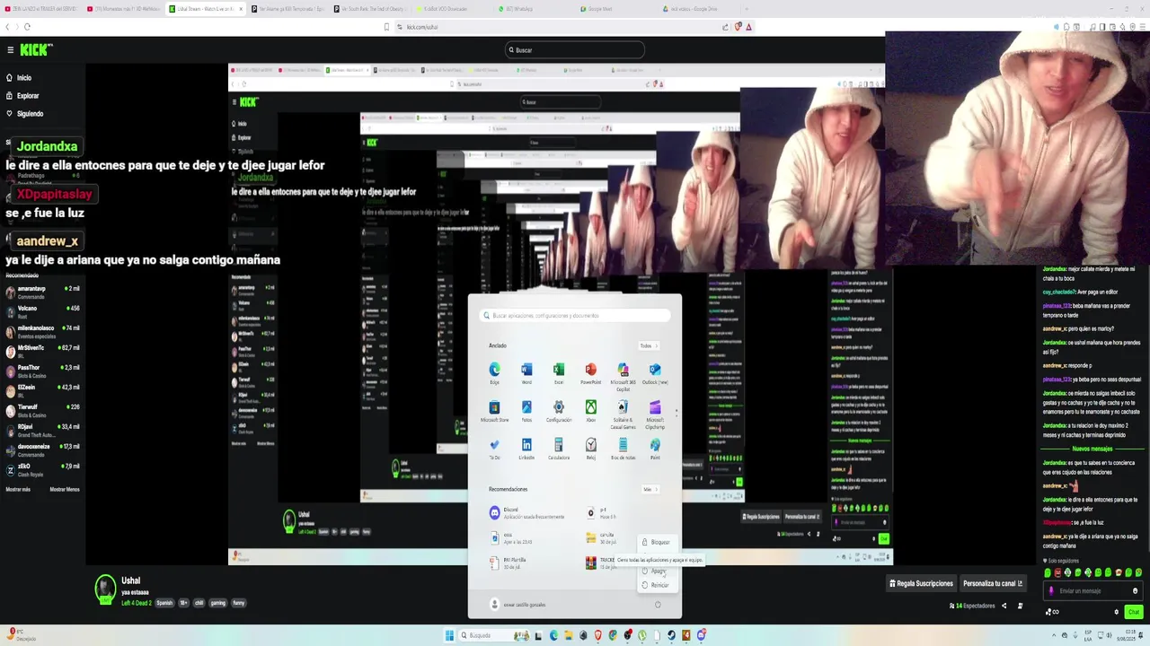Switch to Ushal Stream browser tab
Viewport: 1150px width, 646px height.
pos(205,8)
